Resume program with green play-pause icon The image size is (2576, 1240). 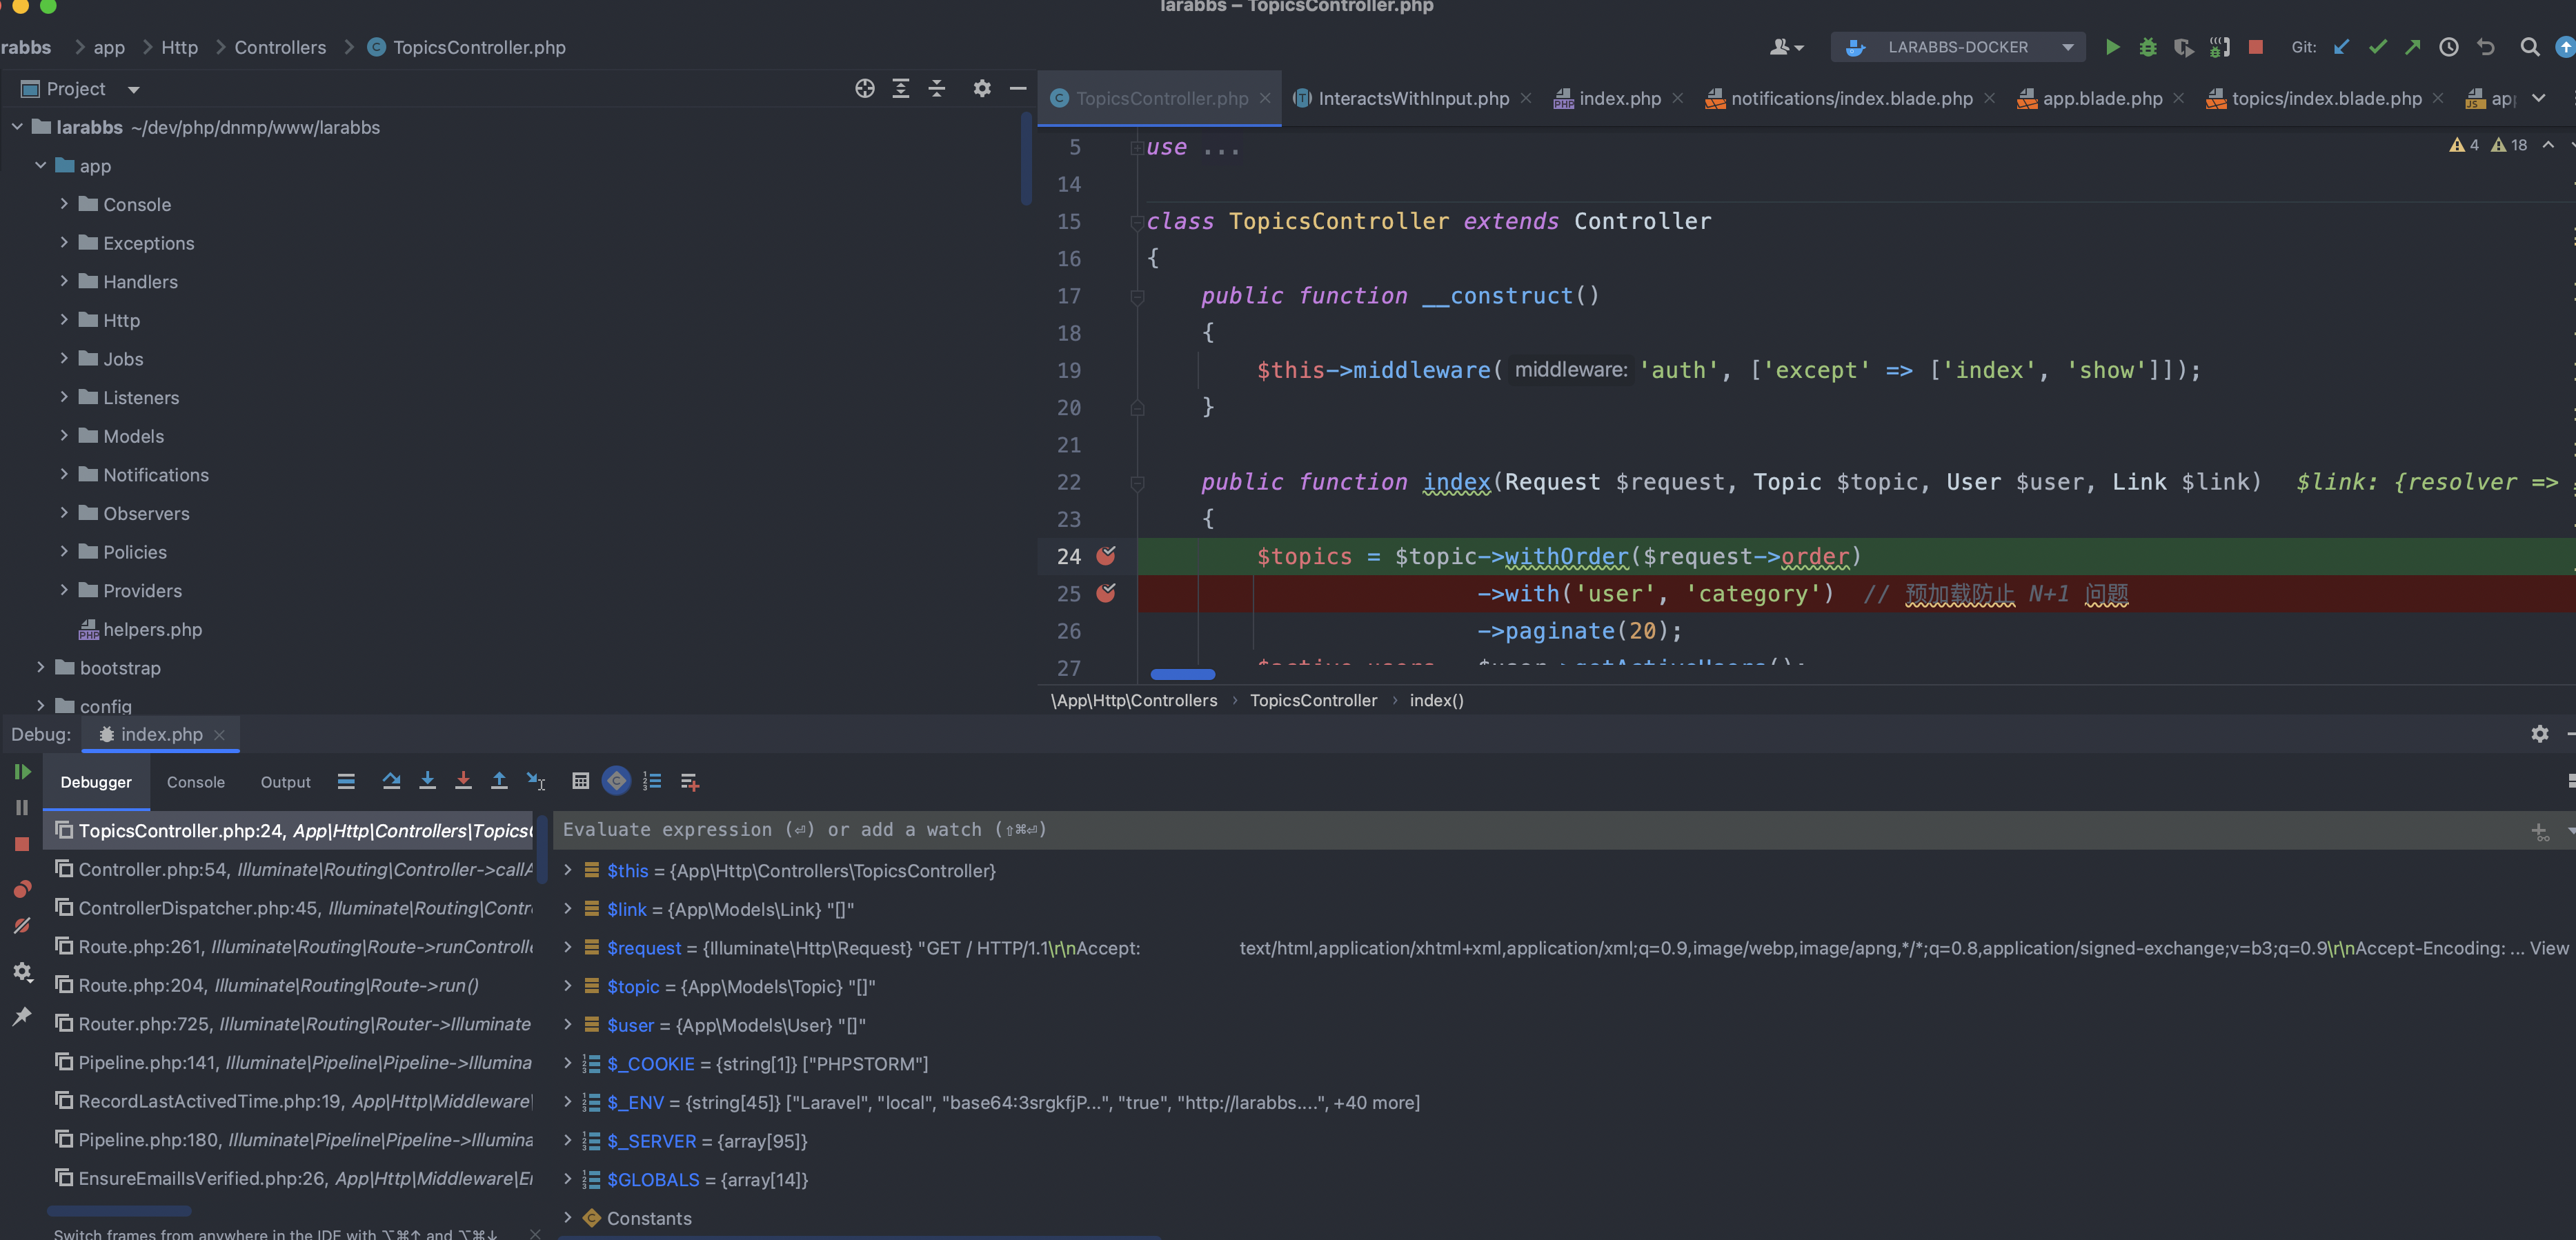(22, 772)
